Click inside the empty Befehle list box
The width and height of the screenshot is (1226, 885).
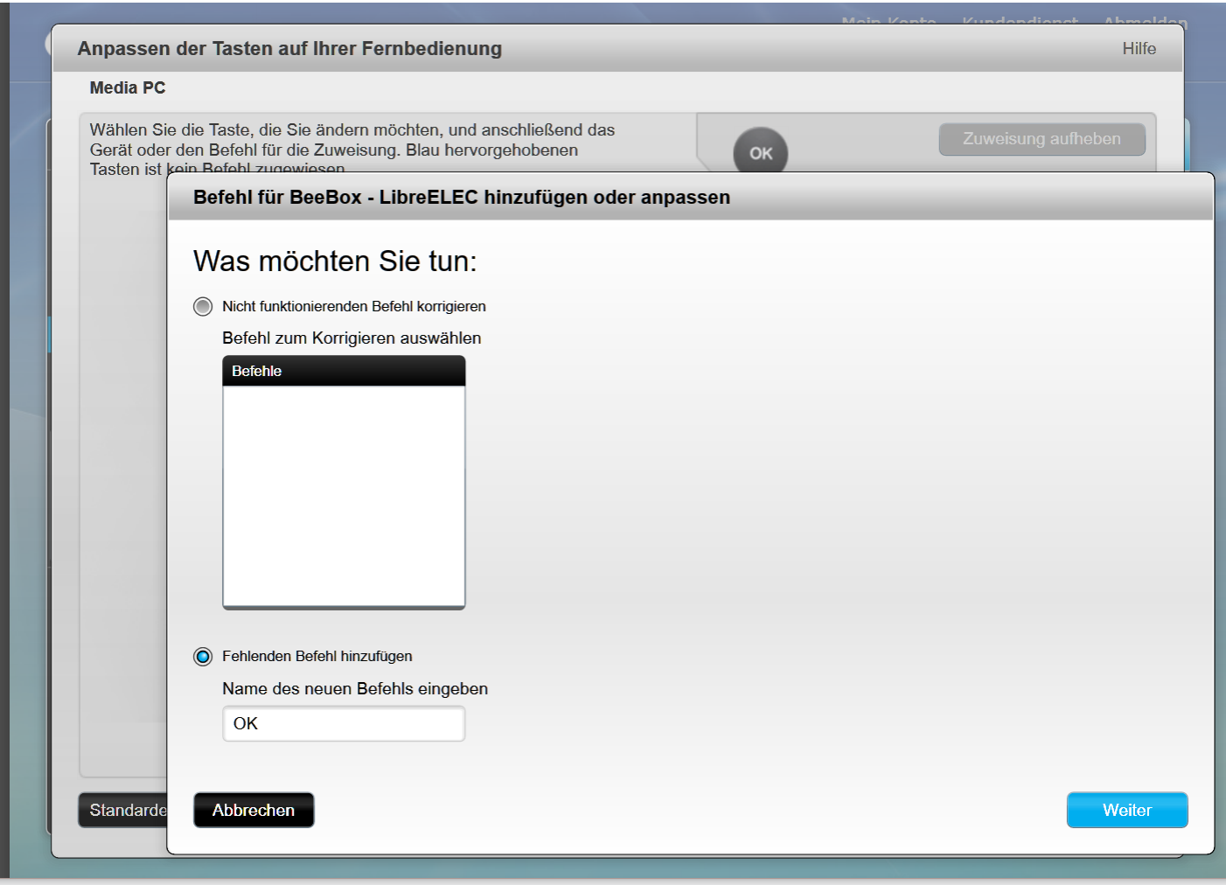(x=344, y=495)
